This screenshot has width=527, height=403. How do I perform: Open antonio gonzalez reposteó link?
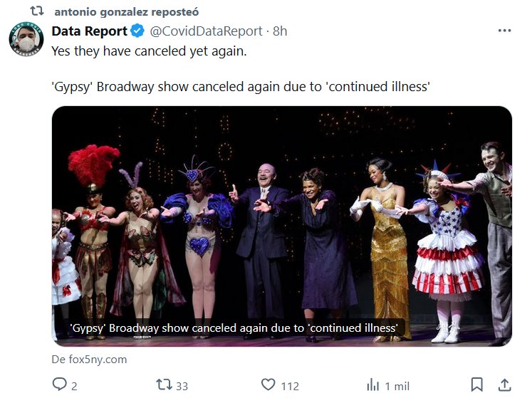[126, 12]
